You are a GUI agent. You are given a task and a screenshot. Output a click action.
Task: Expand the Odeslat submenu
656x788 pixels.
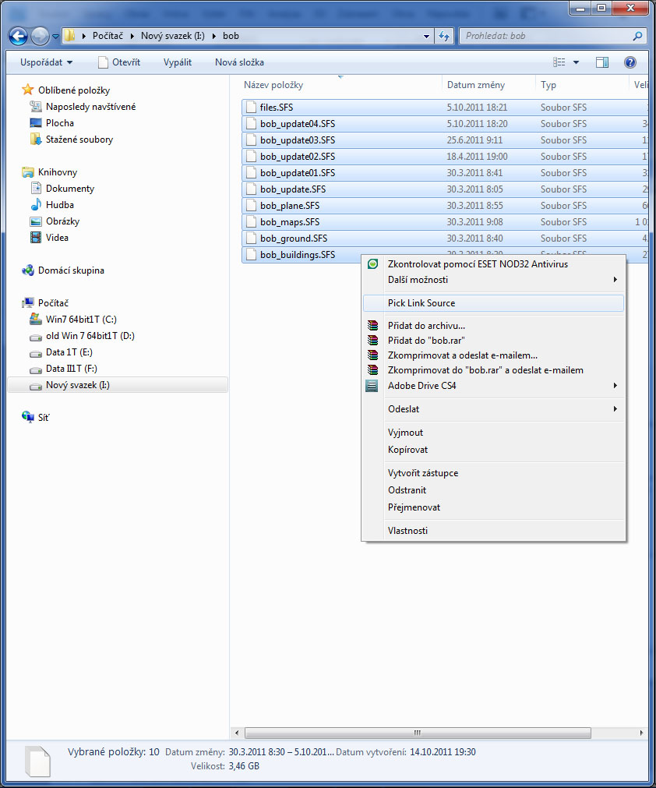point(493,409)
